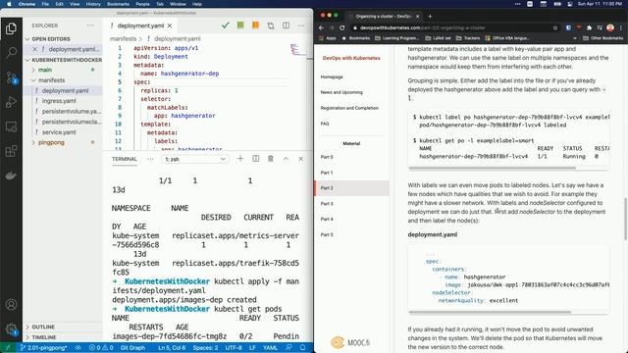Expand the pingpong folder
Screen dimensions: 628x353
tap(51, 142)
